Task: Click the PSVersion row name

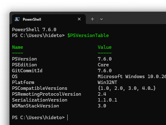Action: [x=25, y=59]
